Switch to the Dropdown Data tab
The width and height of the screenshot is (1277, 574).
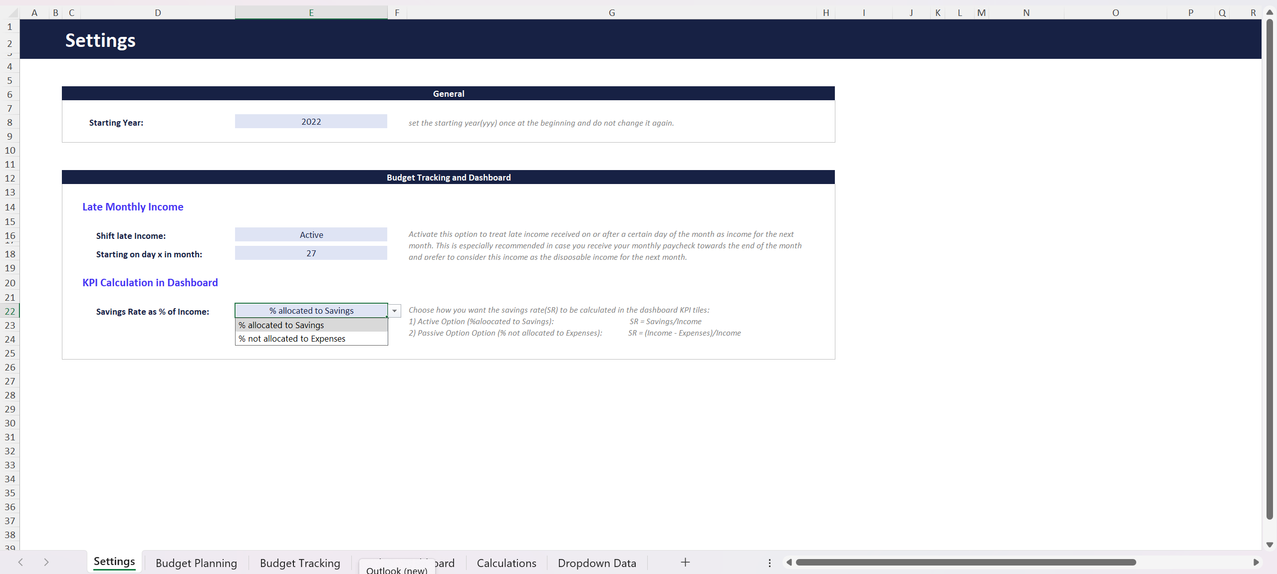pyautogui.click(x=597, y=563)
